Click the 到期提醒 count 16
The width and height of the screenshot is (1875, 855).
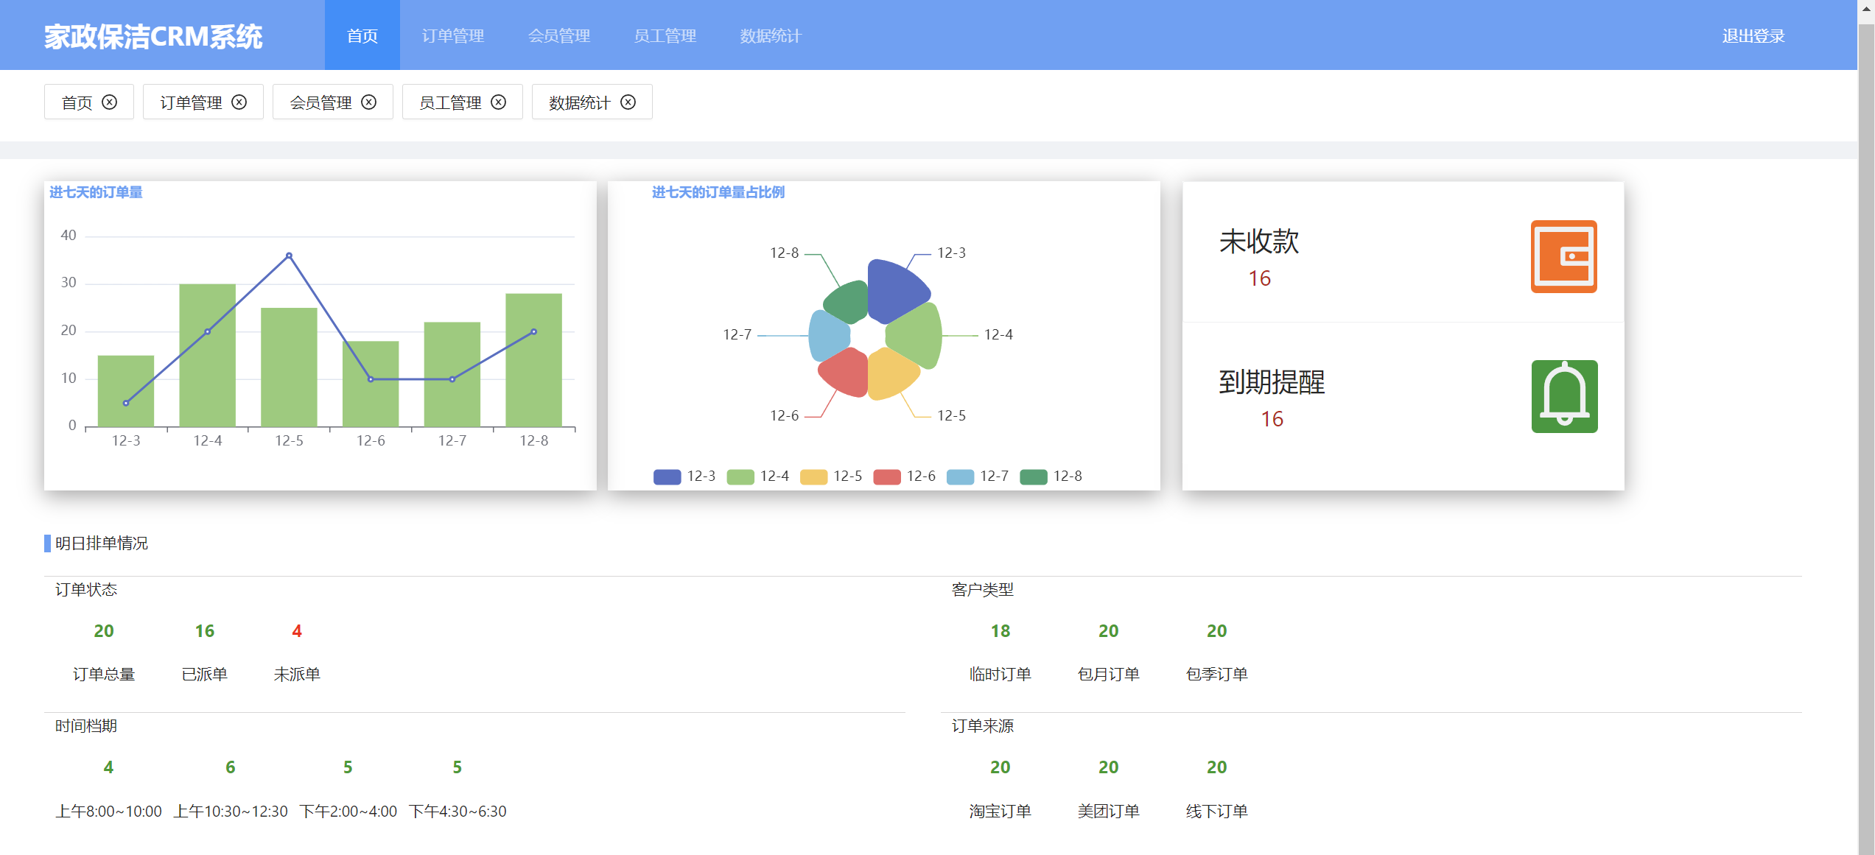tap(1272, 419)
